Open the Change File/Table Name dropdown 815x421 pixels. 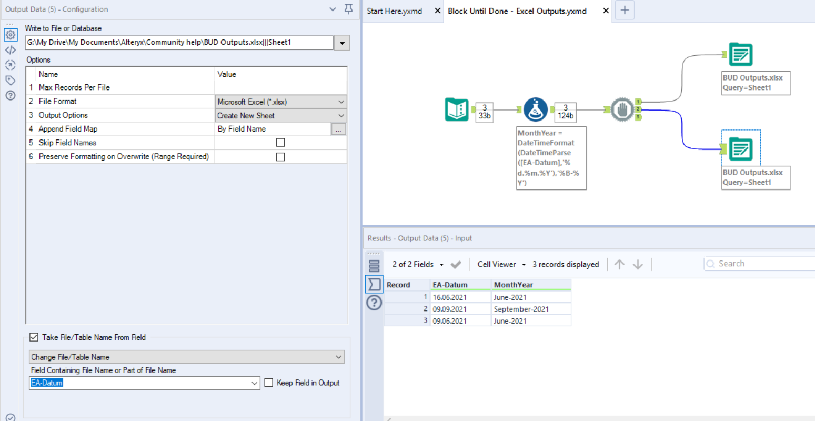click(186, 357)
